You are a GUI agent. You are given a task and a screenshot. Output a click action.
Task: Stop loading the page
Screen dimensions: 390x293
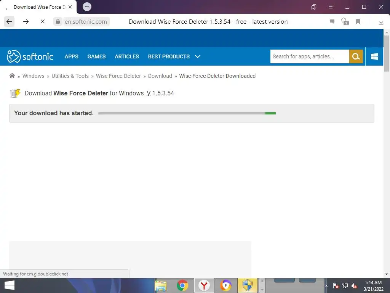point(43,22)
